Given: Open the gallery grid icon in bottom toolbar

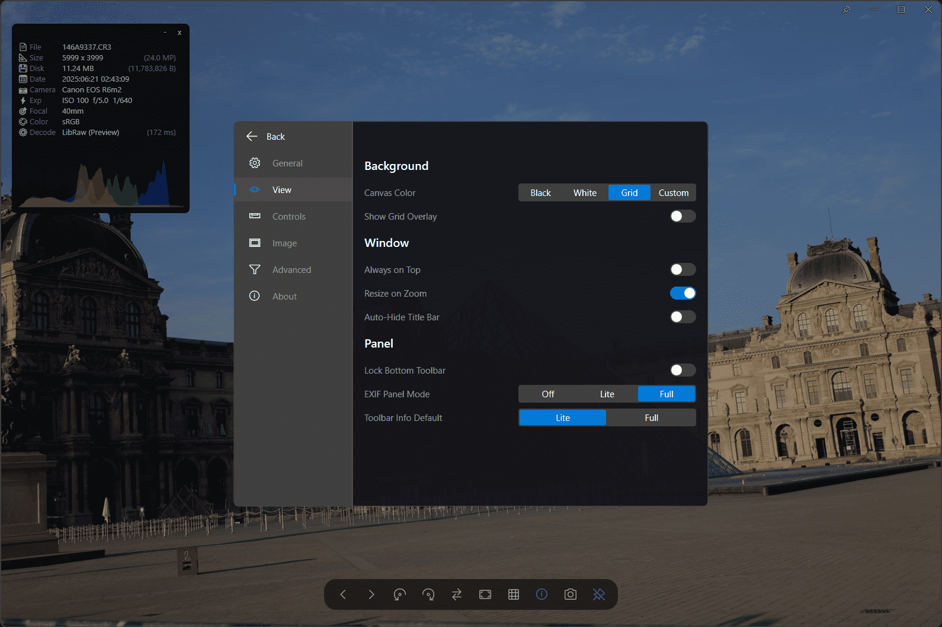Looking at the screenshot, I should pyautogui.click(x=514, y=594).
